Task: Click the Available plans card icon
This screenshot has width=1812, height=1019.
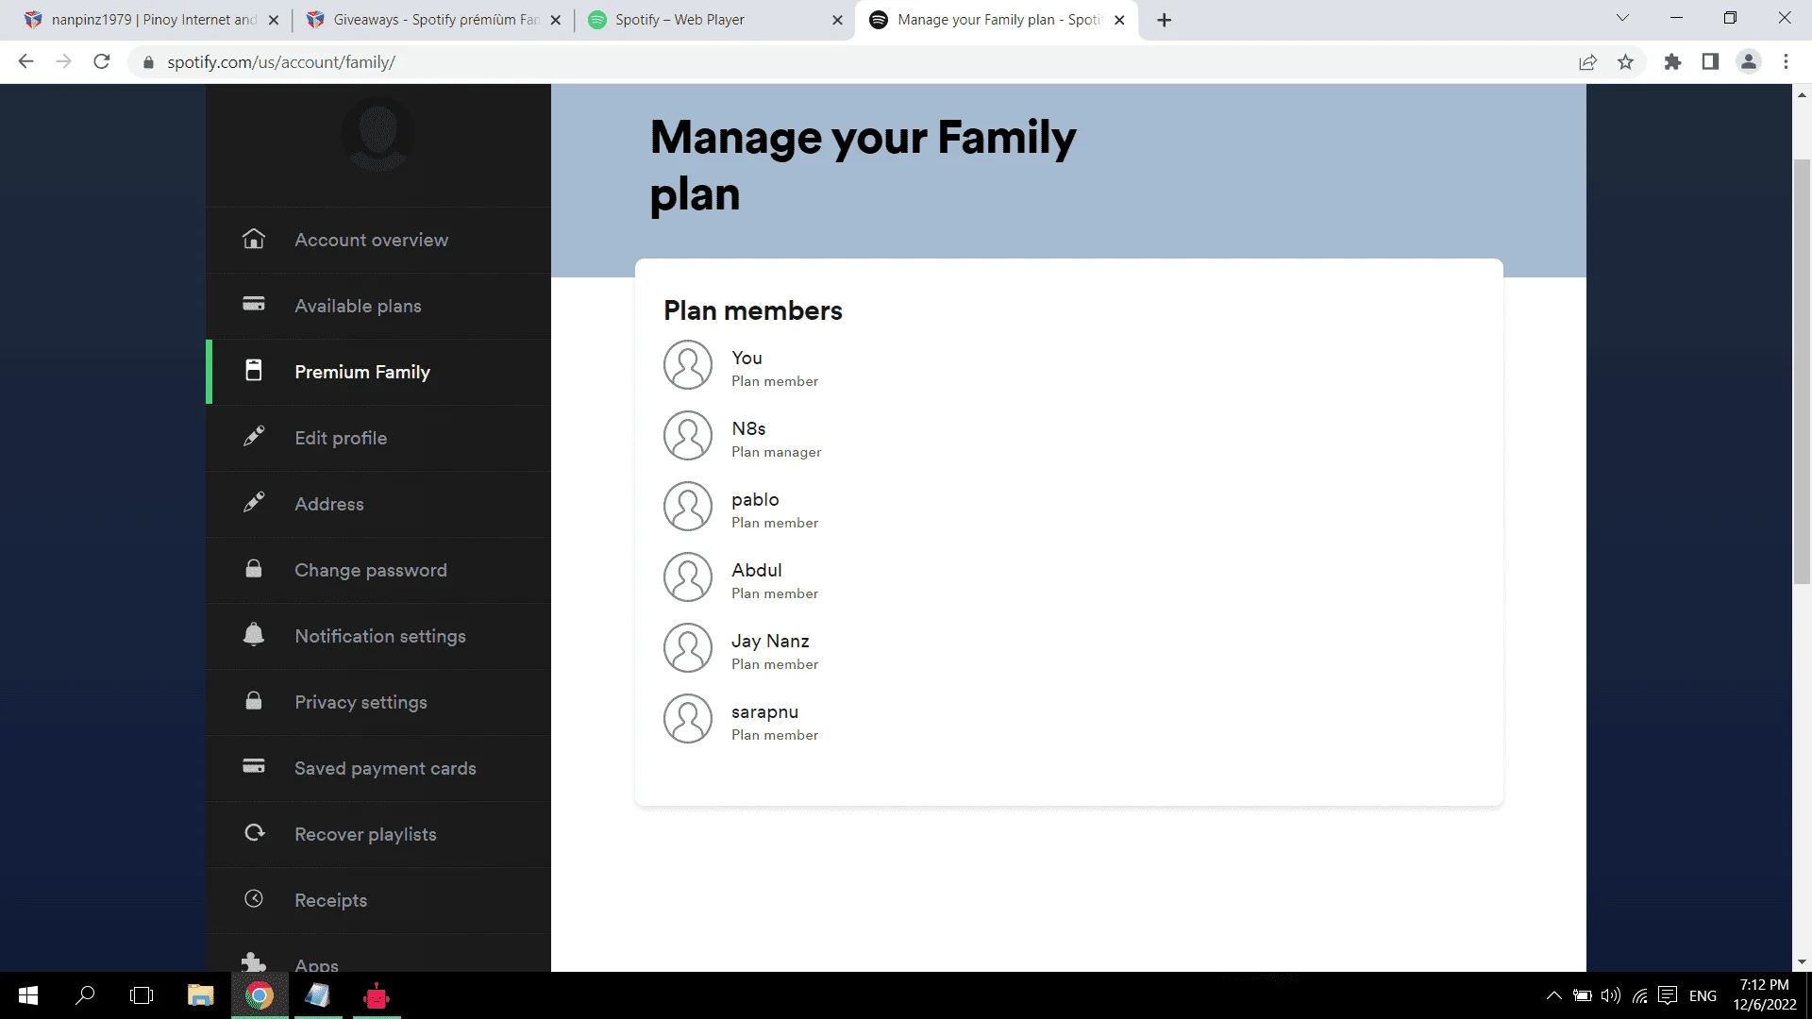Action: pos(254,304)
